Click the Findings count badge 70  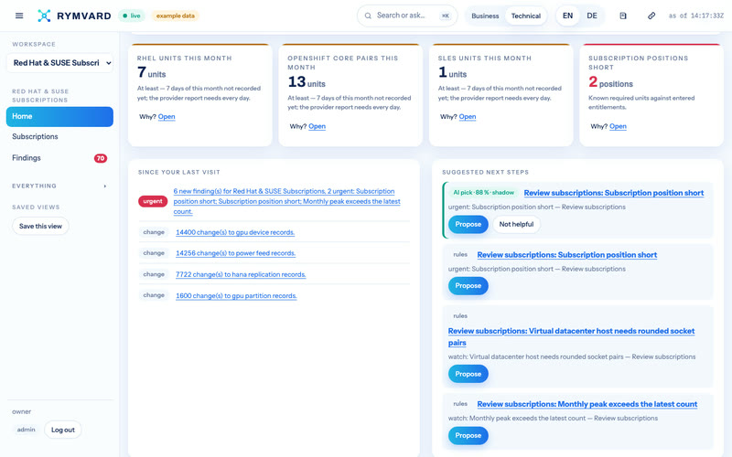(x=100, y=158)
